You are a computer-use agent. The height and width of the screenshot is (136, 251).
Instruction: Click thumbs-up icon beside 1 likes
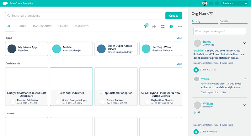coord(196,132)
